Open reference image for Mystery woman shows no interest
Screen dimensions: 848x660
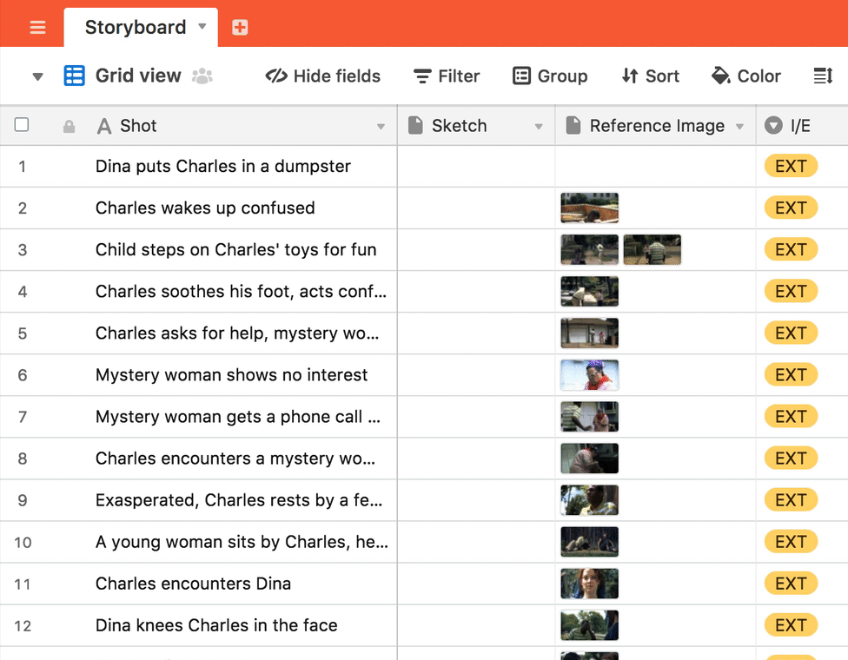589,375
